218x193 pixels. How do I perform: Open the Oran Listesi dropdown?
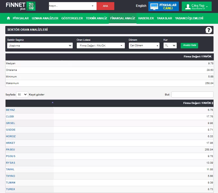101,45
